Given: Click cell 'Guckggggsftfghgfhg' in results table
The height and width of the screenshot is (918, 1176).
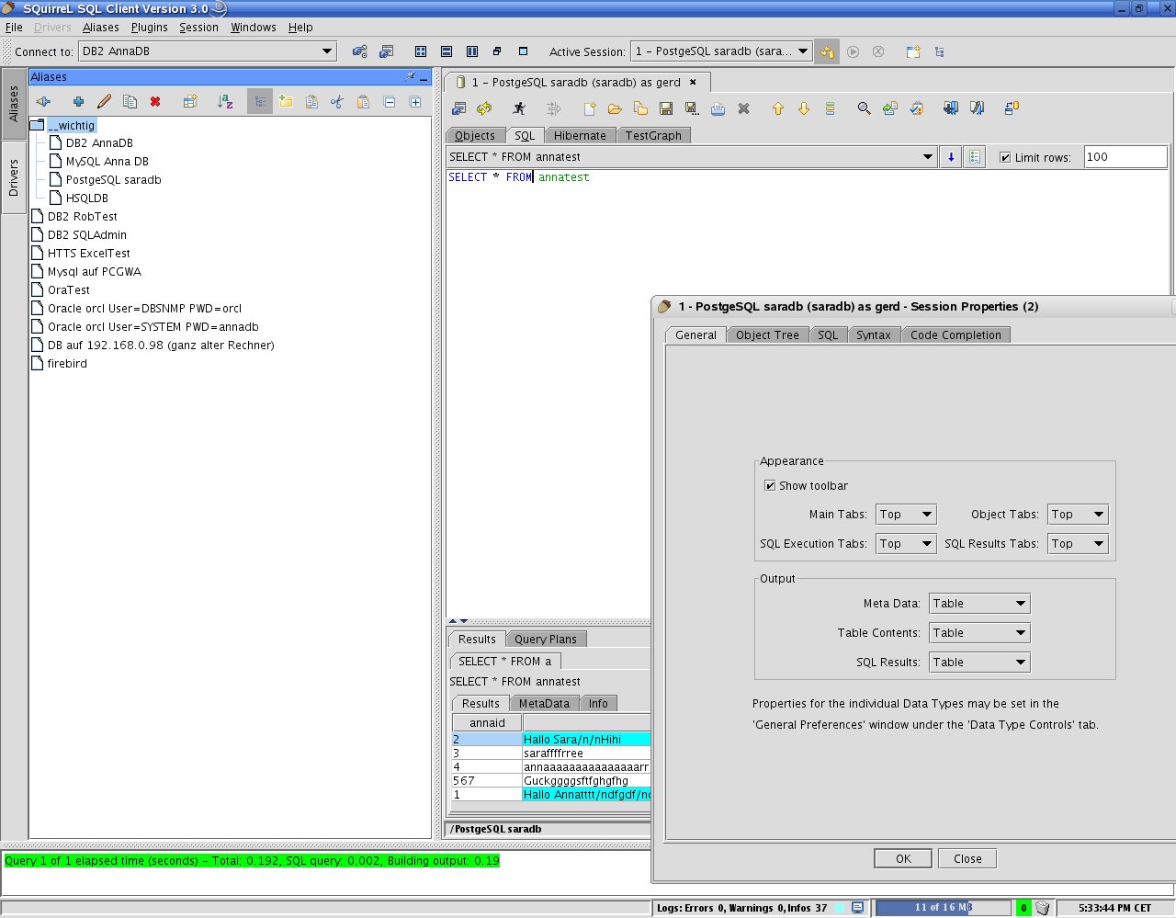Looking at the screenshot, I should tap(586, 781).
